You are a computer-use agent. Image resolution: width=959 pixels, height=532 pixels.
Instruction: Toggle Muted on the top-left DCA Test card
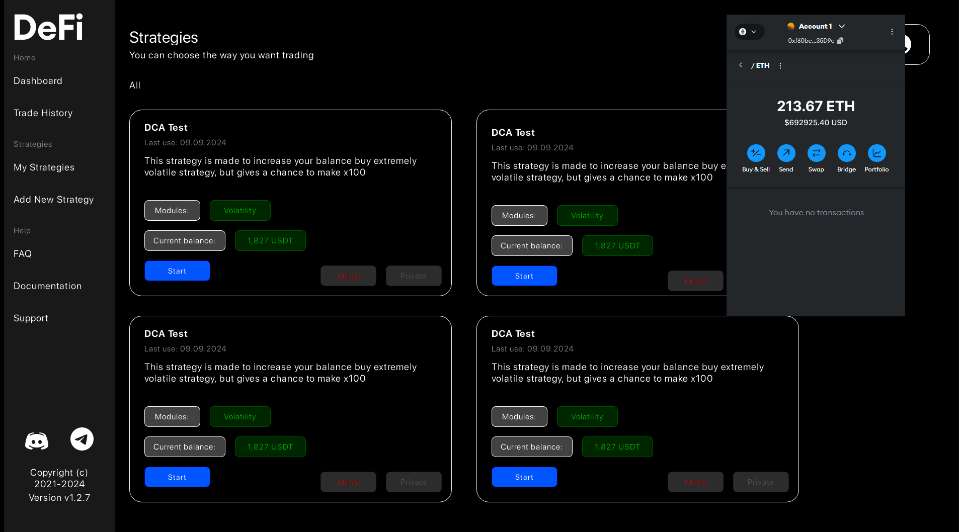click(348, 276)
